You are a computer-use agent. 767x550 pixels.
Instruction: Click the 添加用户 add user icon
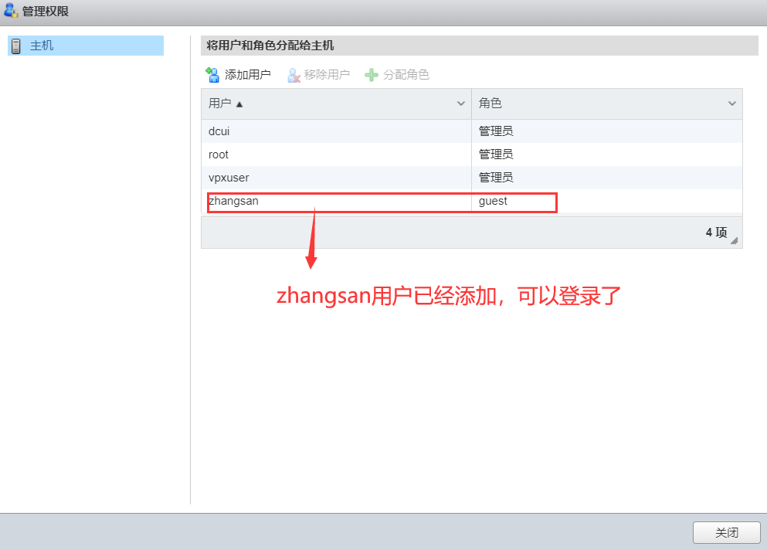212,75
